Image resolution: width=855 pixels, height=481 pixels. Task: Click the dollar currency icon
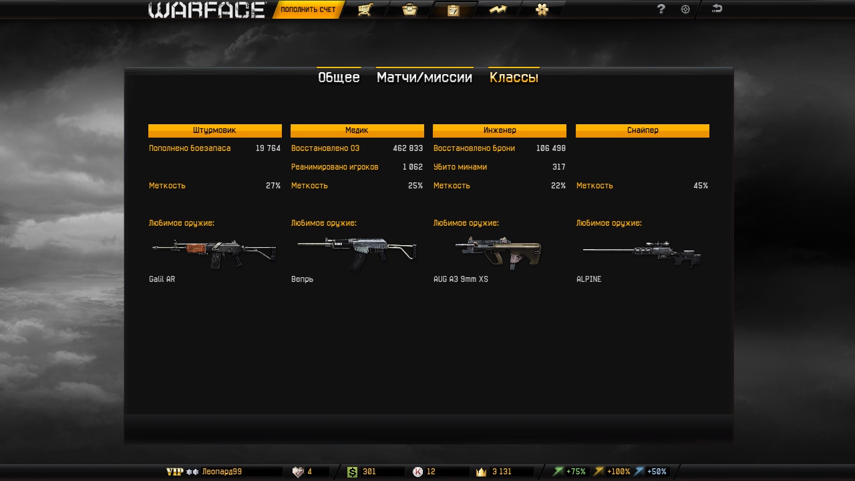pos(353,472)
